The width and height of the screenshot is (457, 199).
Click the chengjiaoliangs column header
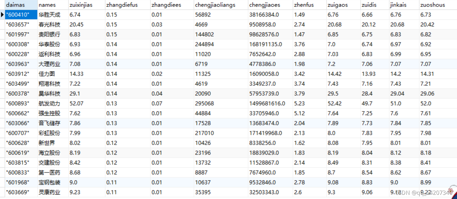(221, 5)
